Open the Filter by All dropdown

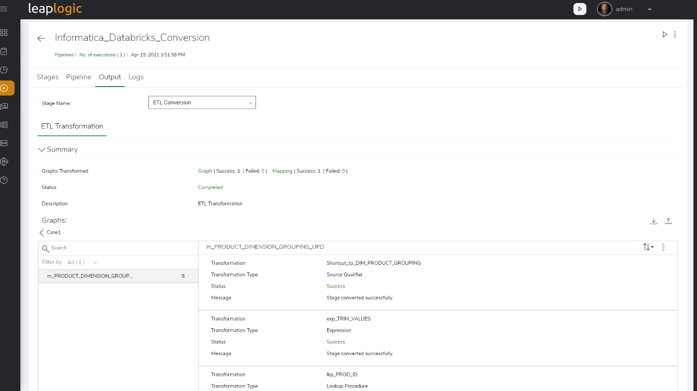tap(82, 262)
